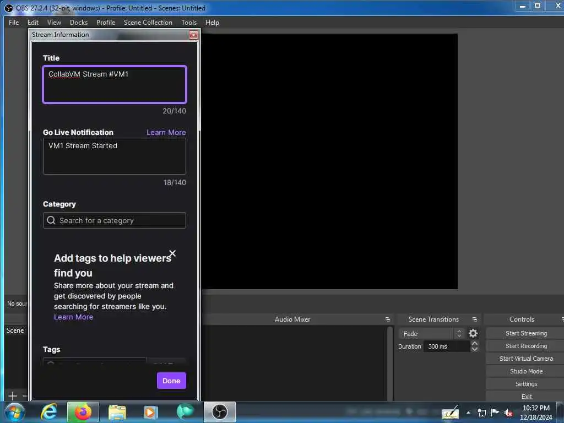The width and height of the screenshot is (564, 423).
Task: Show hidden tray icons arrow
Action: [x=468, y=413]
